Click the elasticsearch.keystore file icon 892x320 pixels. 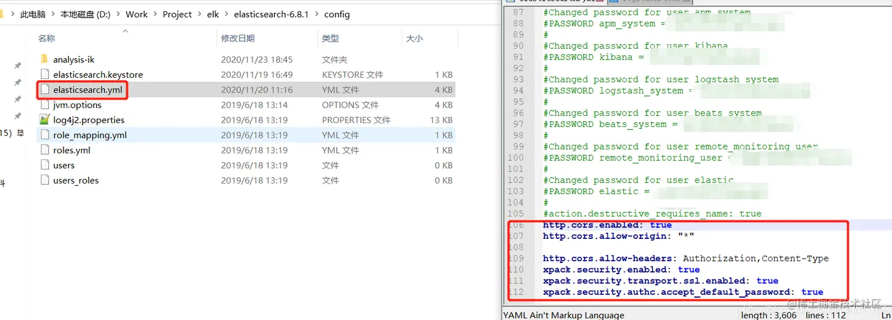[44, 75]
